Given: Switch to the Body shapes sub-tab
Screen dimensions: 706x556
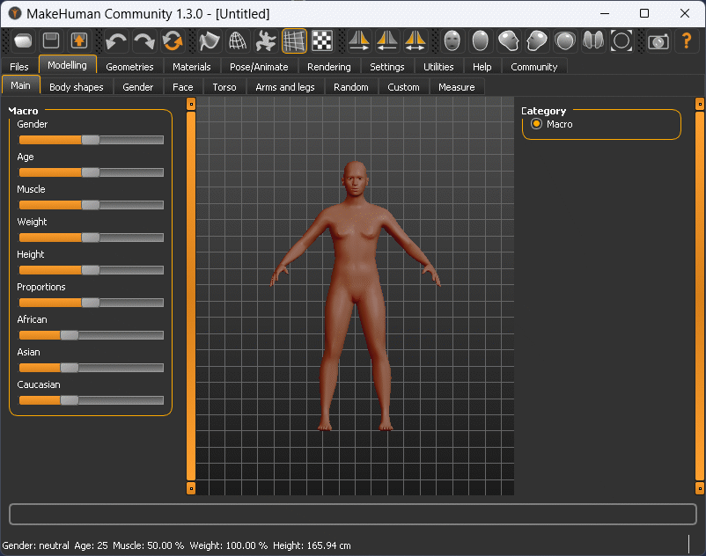Looking at the screenshot, I should (x=76, y=87).
